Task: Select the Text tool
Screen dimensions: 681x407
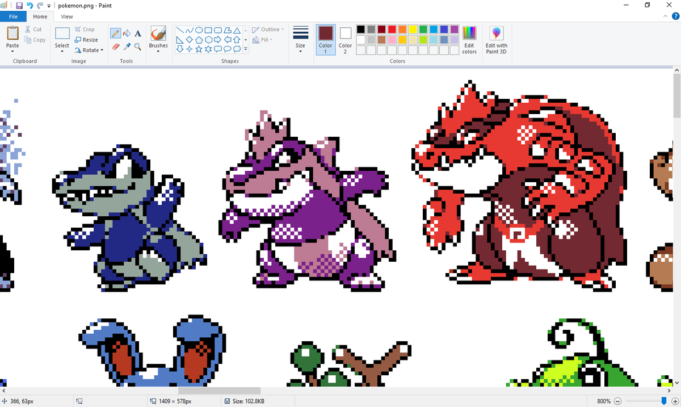Action: point(137,33)
